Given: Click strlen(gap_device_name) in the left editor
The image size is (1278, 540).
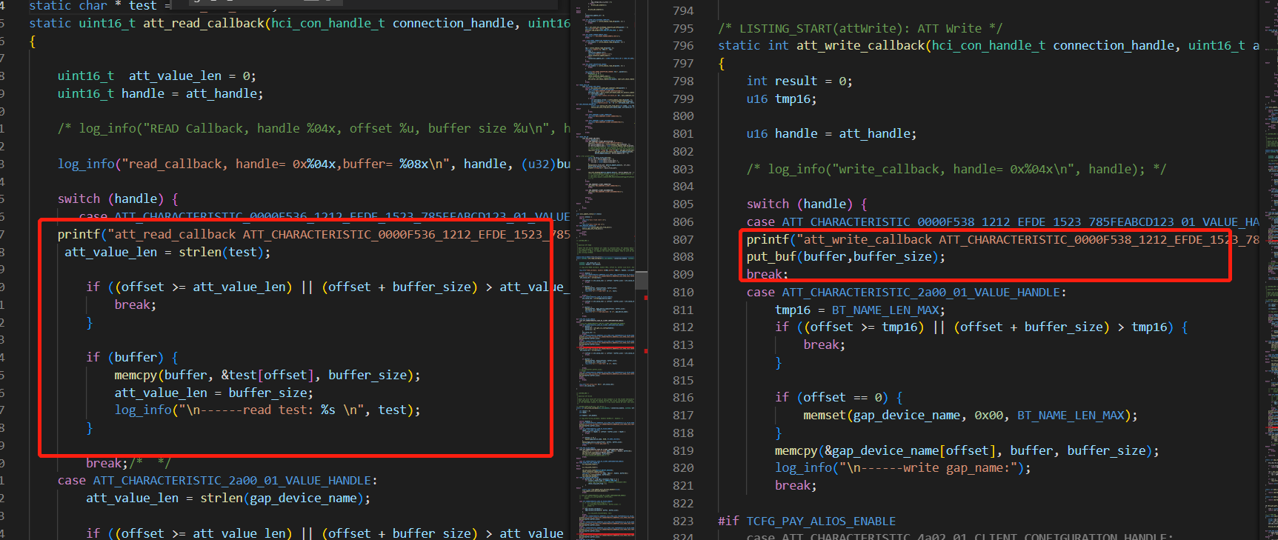Looking at the screenshot, I should [282, 498].
